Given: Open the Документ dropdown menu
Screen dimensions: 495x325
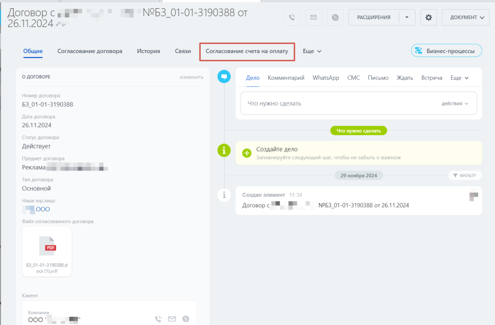Looking at the screenshot, I should (x=466, y=17).
